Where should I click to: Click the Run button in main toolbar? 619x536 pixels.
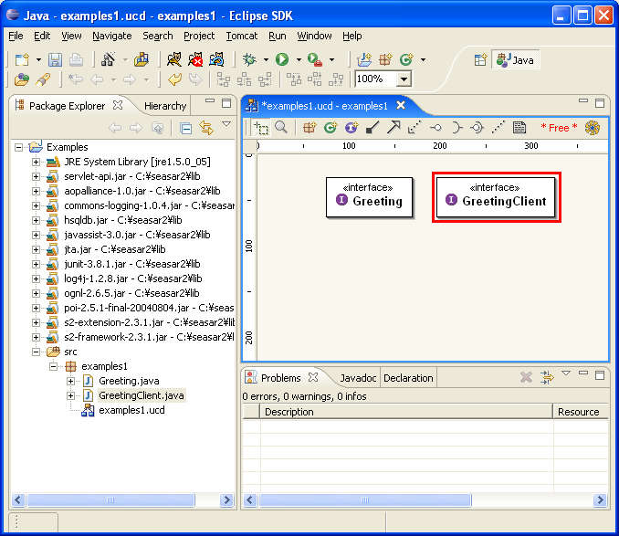point(282,59)
